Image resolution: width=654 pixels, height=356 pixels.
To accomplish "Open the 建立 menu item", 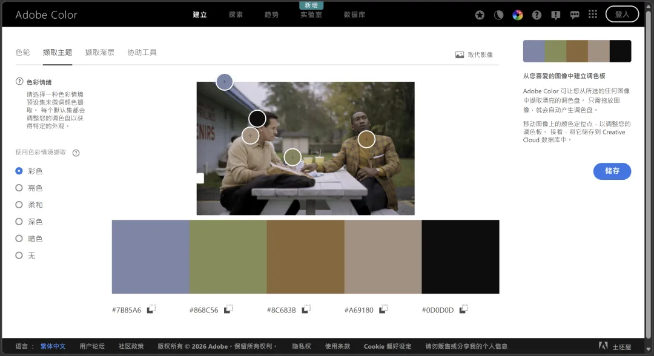I will pyautogui.click(x=200, y=15).
